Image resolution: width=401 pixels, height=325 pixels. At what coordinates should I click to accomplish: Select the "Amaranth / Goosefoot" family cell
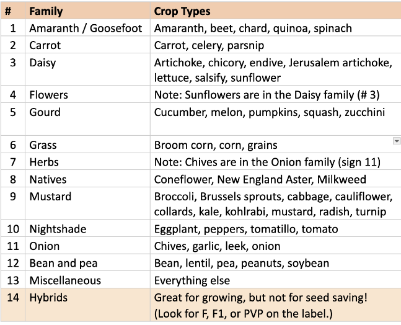pos(86,29)
